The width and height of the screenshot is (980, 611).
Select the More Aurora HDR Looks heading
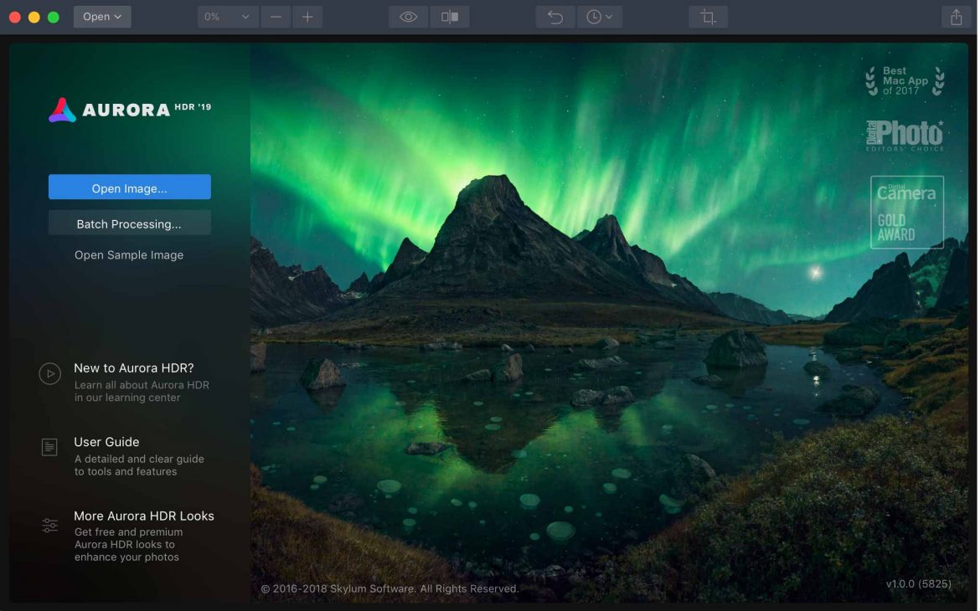tap(144, 516)
